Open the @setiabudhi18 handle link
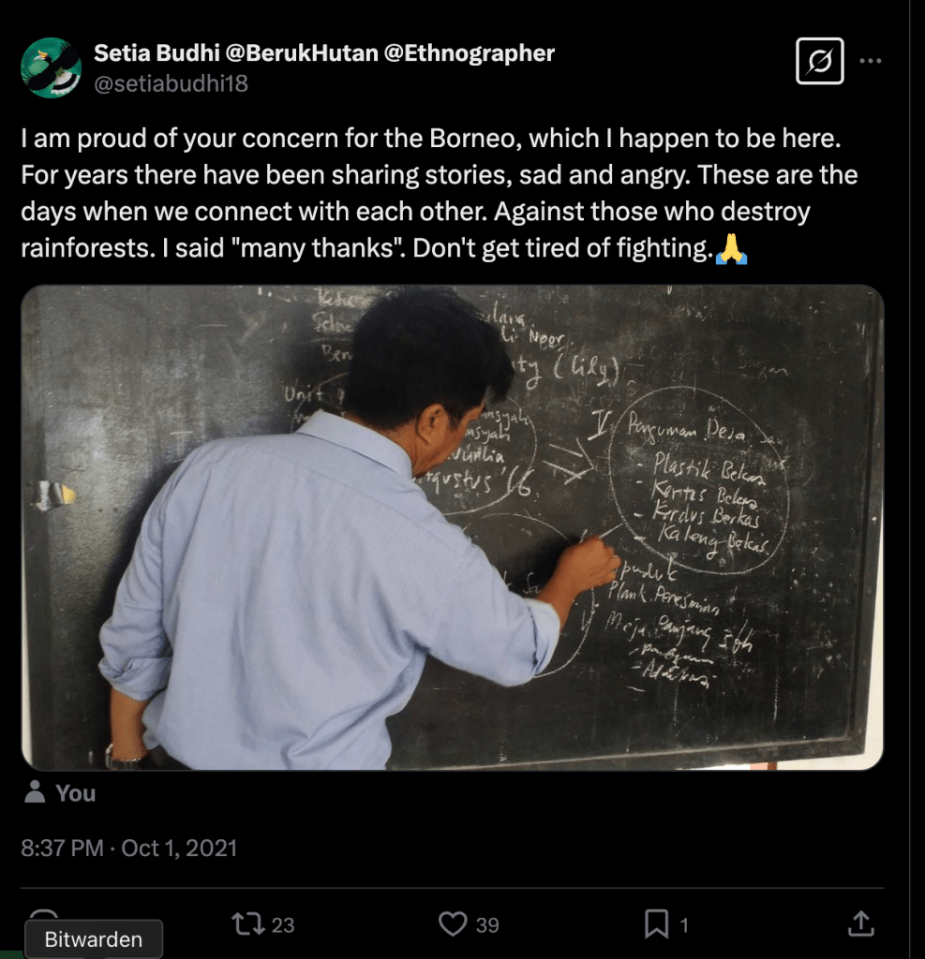The height and width of the screenshot is (959, 925). (x=171, y=83)
